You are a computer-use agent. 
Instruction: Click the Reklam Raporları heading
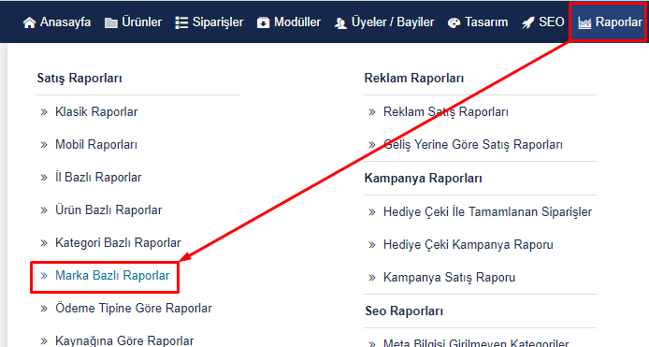pos(414,79)
